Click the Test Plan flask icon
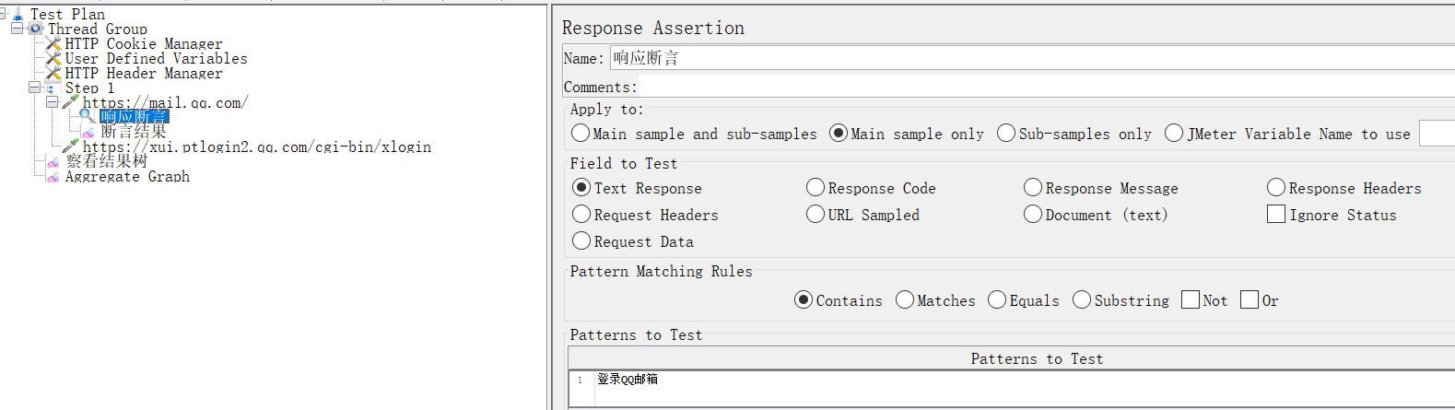Viewport: 1455px width, 410px height. (18, 15)
